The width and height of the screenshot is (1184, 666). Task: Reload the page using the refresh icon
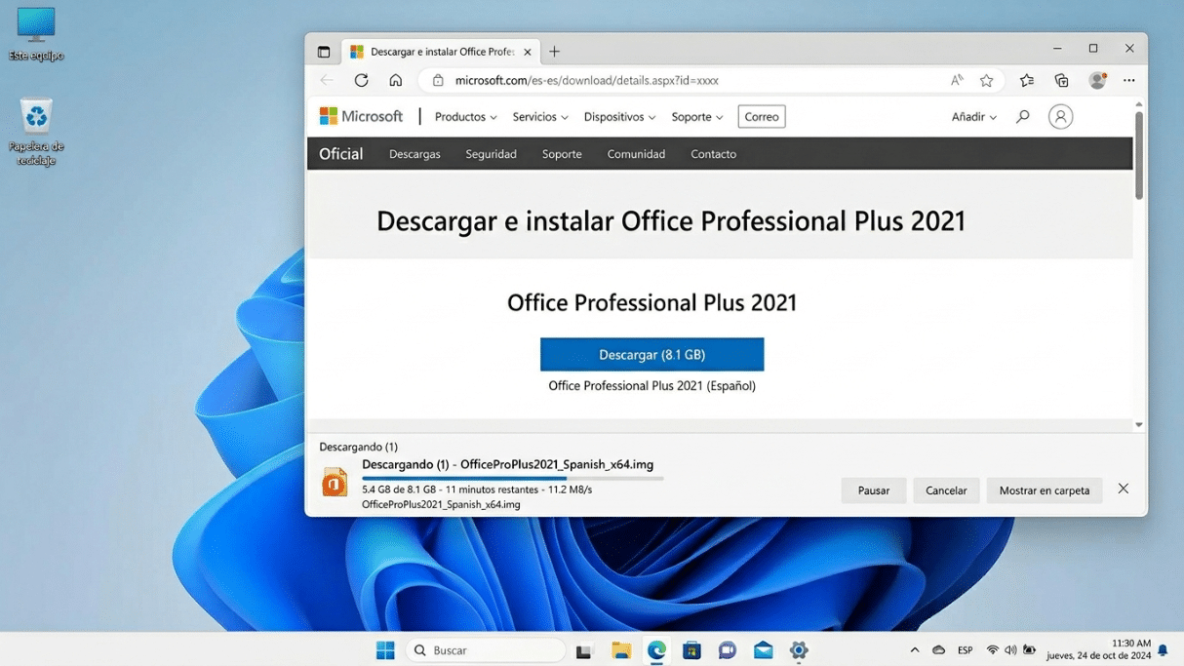361,80
